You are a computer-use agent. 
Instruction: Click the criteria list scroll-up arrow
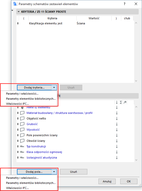[136, 23]
